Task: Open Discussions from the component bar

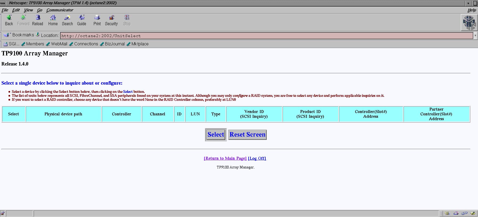Action: click(464, 213)
